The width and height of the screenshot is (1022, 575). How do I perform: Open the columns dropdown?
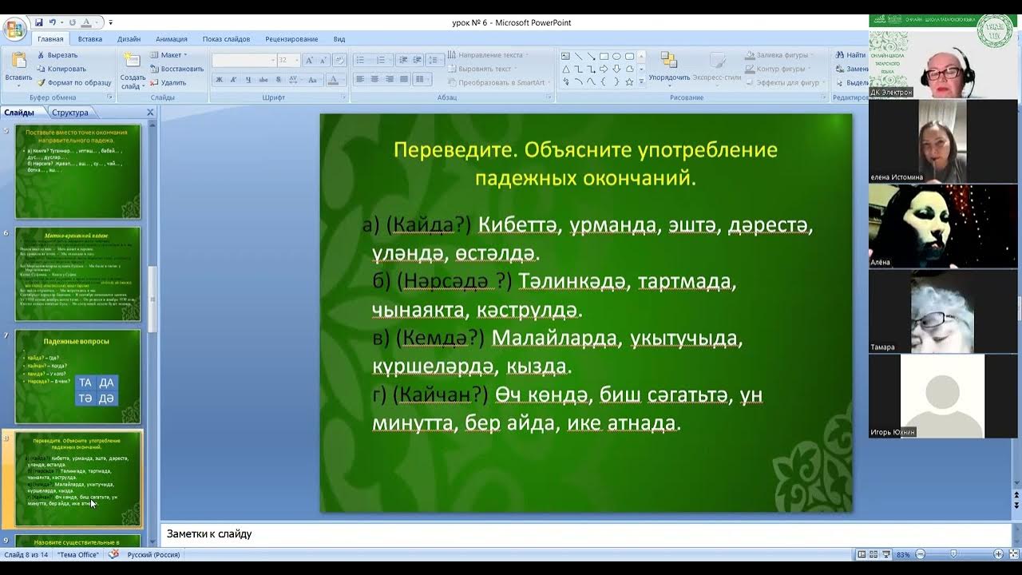(x=422, y=79)
